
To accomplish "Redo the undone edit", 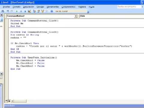I will click(x=12, y=11).
